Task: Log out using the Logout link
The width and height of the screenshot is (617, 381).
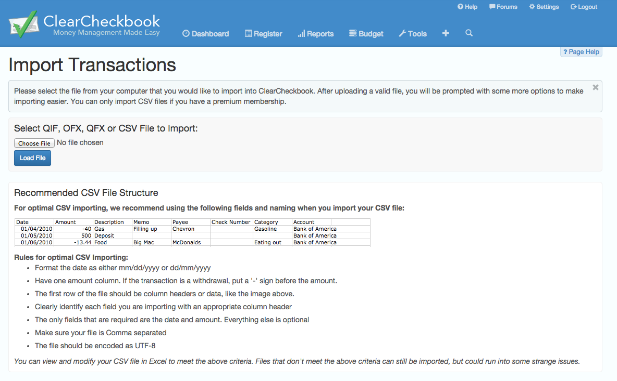Action: [x=584, y=7]
